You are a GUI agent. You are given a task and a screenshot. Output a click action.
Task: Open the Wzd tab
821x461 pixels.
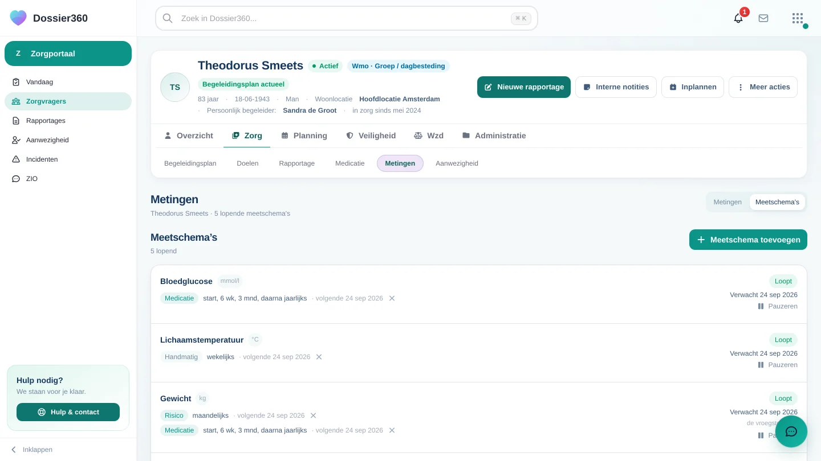[429, 135]
